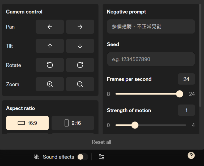
Task: Click the Frames per second value box
Action: pyautogui.click(x=186, y=79)
